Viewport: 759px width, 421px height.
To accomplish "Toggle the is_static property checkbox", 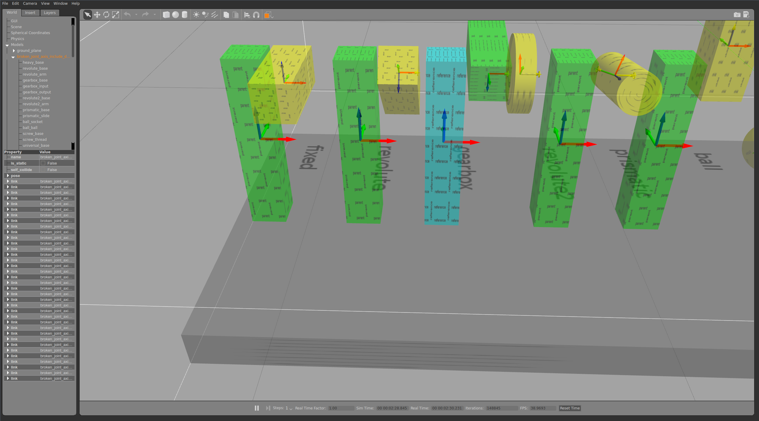I will 40,163.
